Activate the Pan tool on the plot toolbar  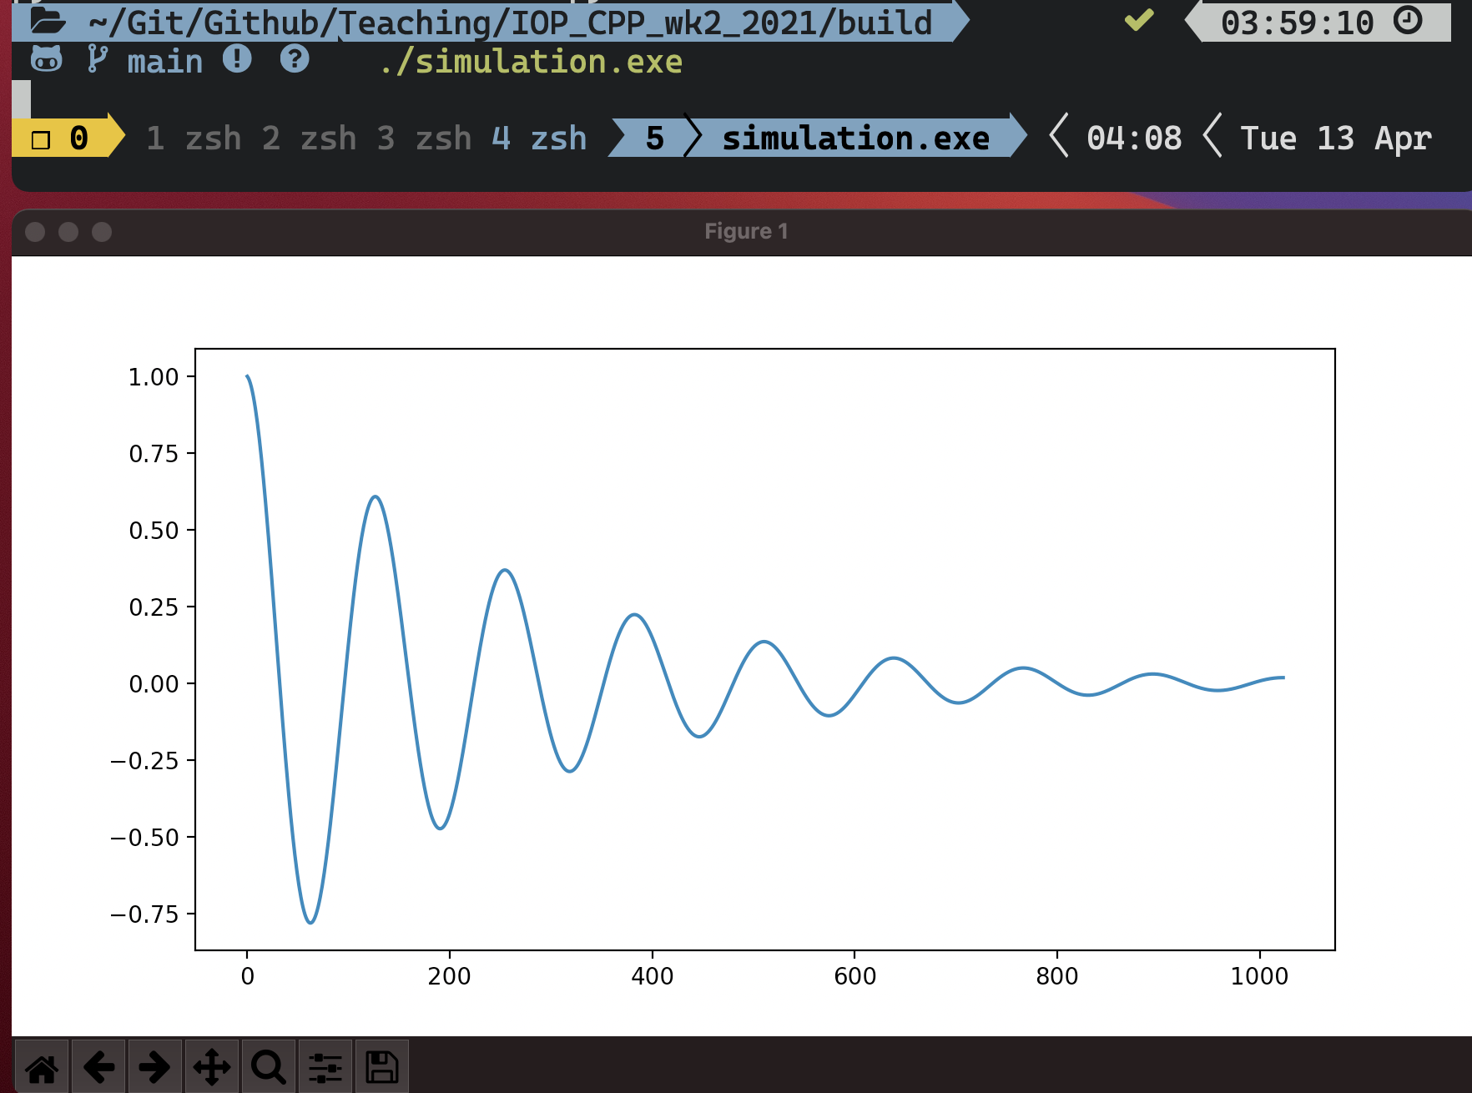(x=212, y=1065)
